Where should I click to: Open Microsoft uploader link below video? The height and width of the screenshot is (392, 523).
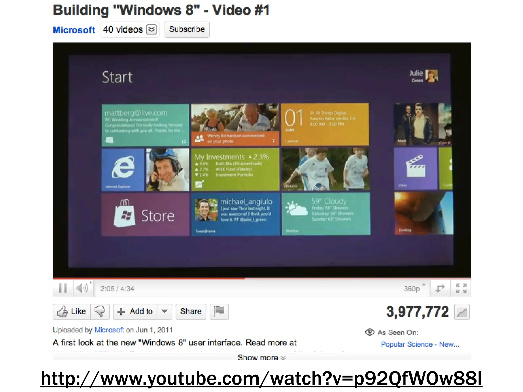109,330
